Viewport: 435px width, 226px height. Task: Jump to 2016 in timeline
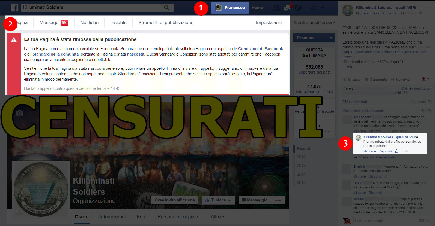point(301,157)
